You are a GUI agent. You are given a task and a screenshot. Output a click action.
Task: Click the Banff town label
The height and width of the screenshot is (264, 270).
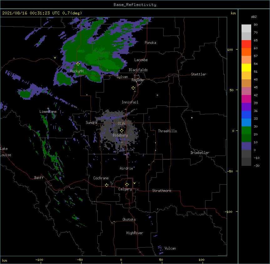39,178
